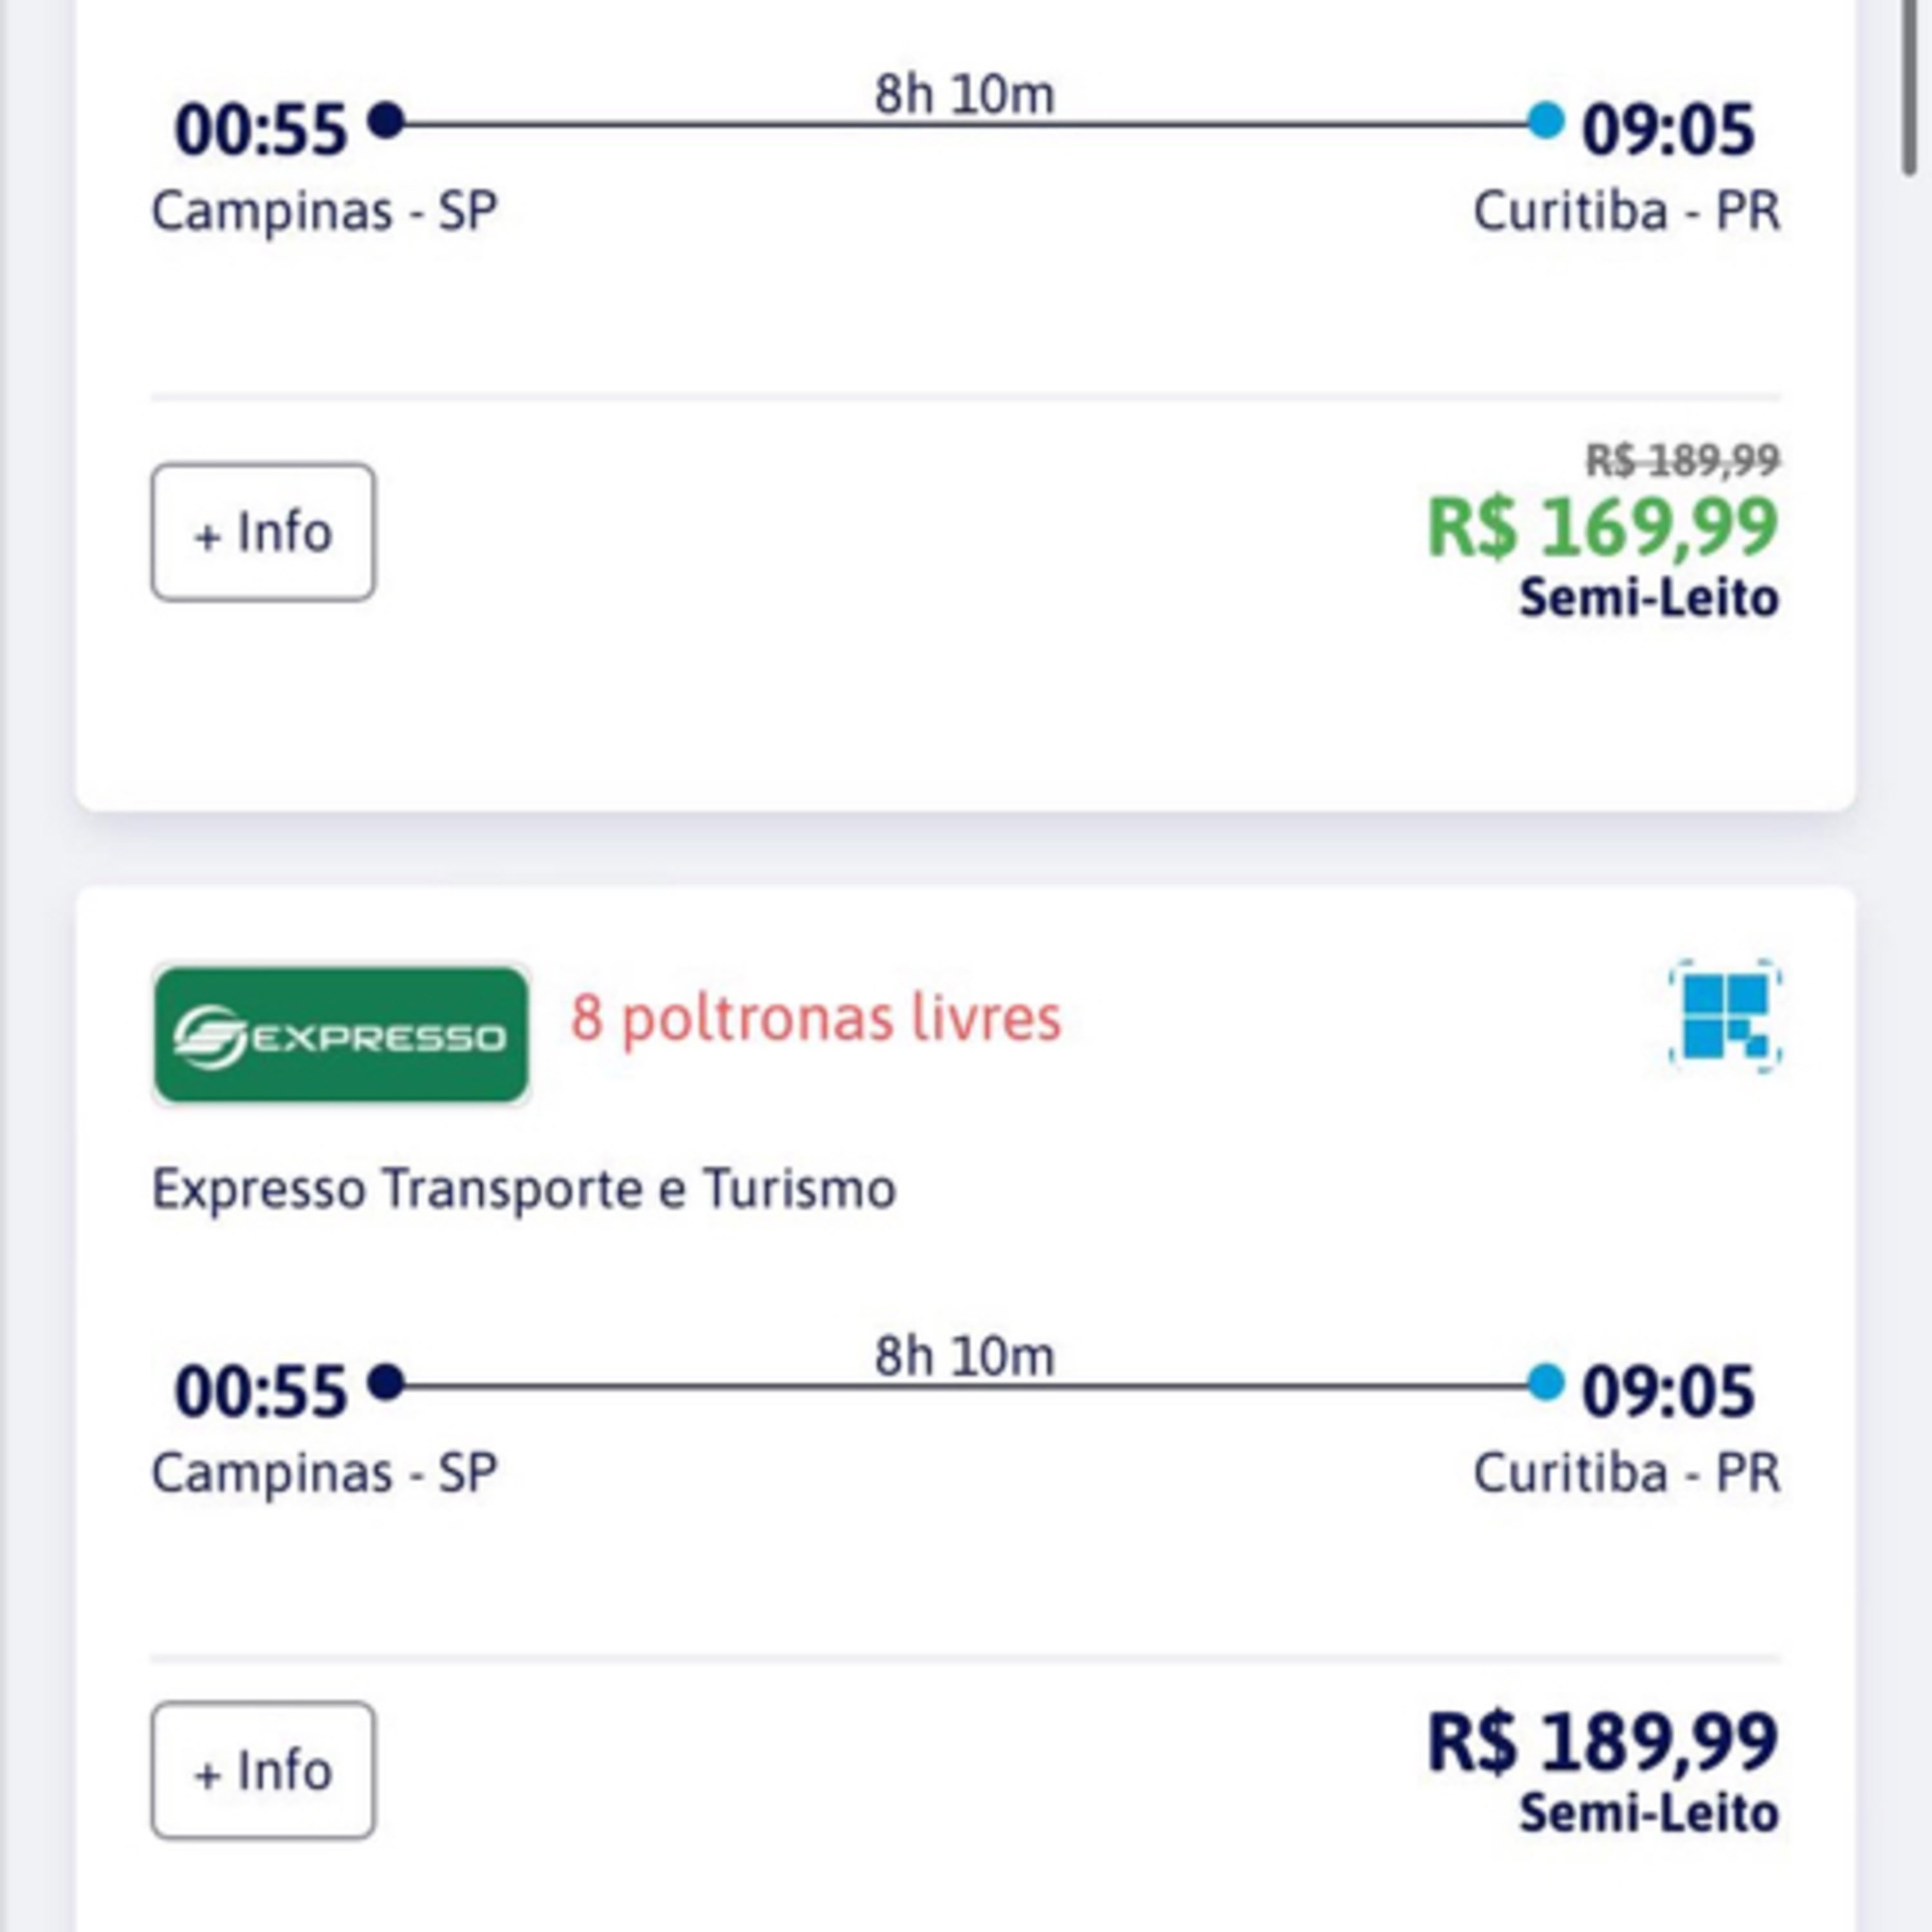
Task: Click the Campinas - SP origin on the first trip
Action: point(324,211)
